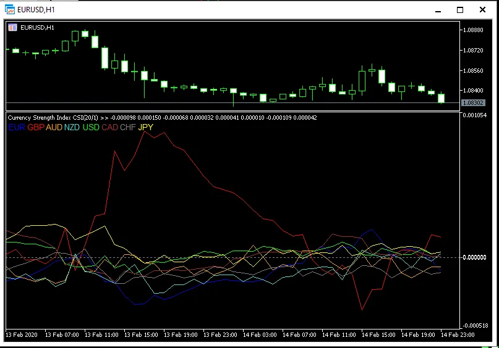499x348 pixels.
Task: Select the red GBP legend label
Action: click(x=36, y=127)
